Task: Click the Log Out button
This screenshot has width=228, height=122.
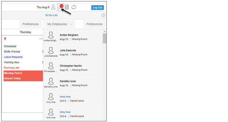Action: point(97,7)
